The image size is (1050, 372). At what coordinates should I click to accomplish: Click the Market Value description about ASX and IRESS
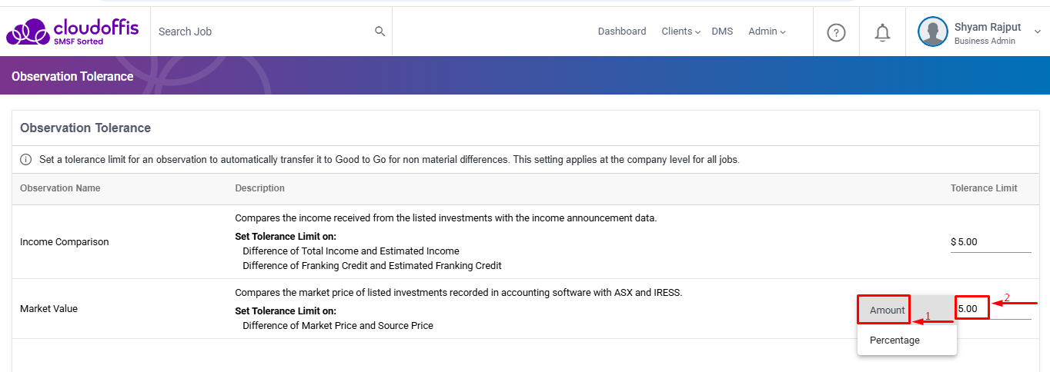click(x=459, y=293)
